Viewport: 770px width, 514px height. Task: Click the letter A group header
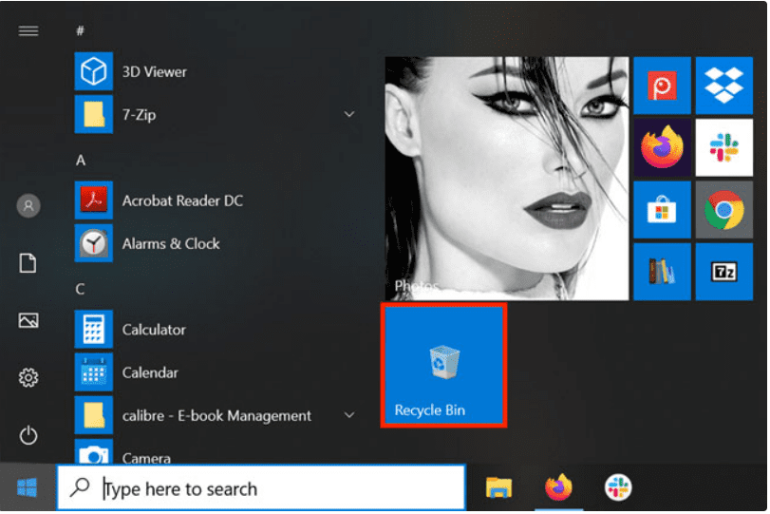click(81, 161)
